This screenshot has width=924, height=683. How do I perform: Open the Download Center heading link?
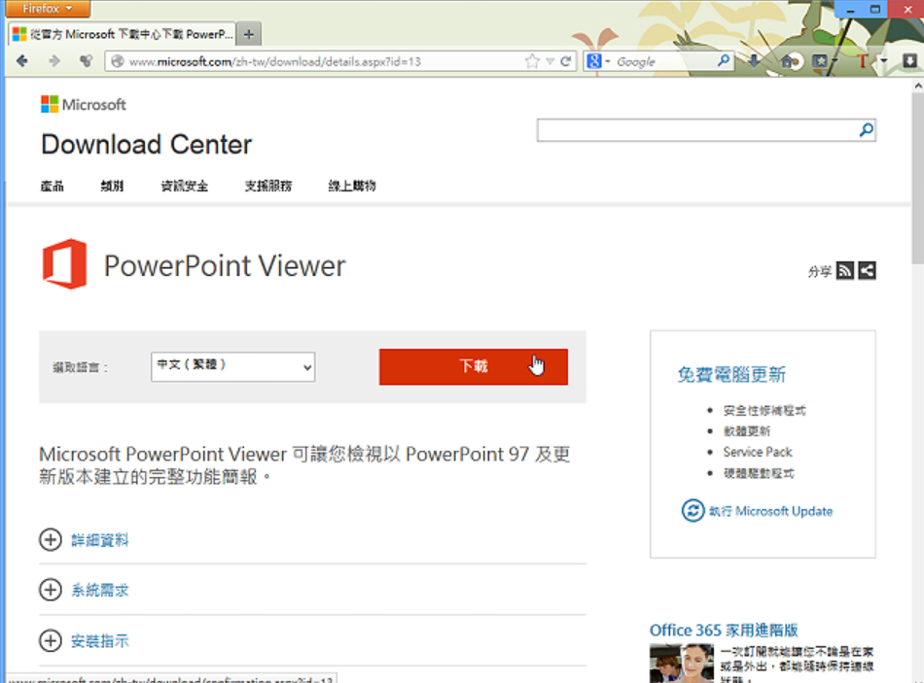coord(147,144)
